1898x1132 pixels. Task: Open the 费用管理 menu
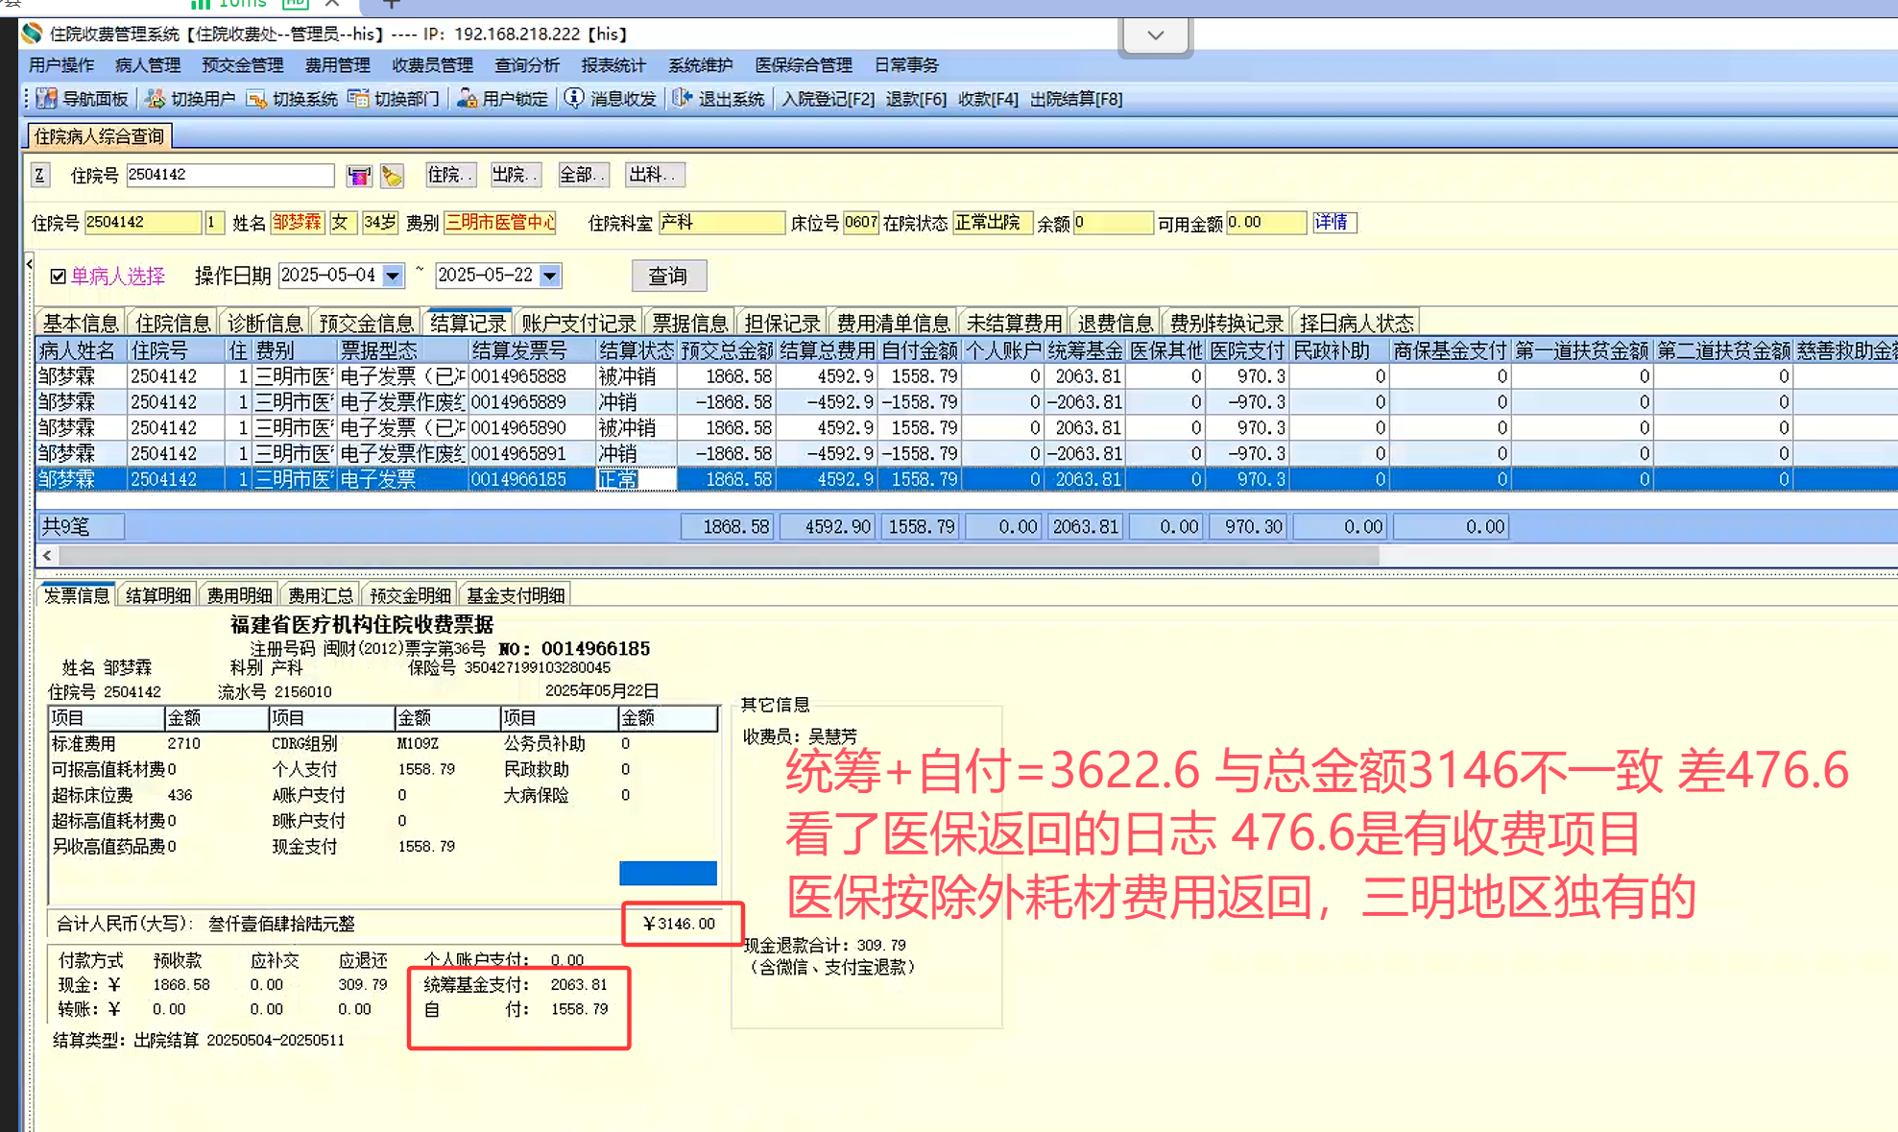[337, 65]
